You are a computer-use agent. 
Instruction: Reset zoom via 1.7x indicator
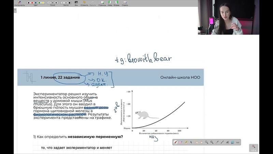pyautogui.click(x=254, y=148)
